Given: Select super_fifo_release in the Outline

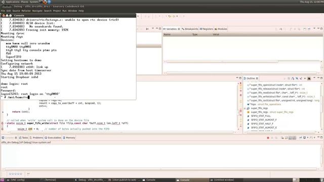Looking at the screenshot, I should [276, 89].
